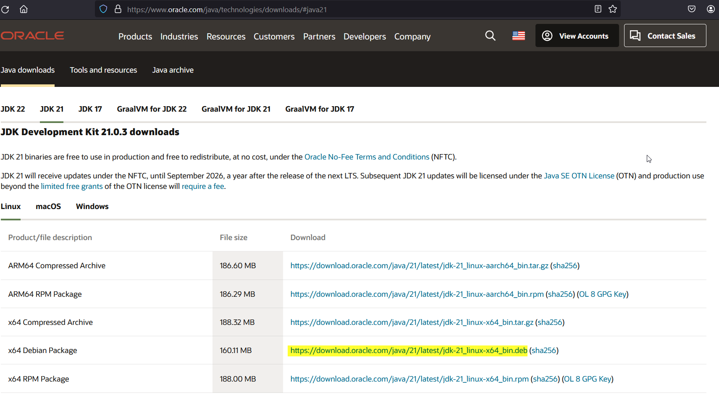Click the x64 Debian Package description
Image resolution: width=719 pixels, height=395 pixels.
point(42,351)
